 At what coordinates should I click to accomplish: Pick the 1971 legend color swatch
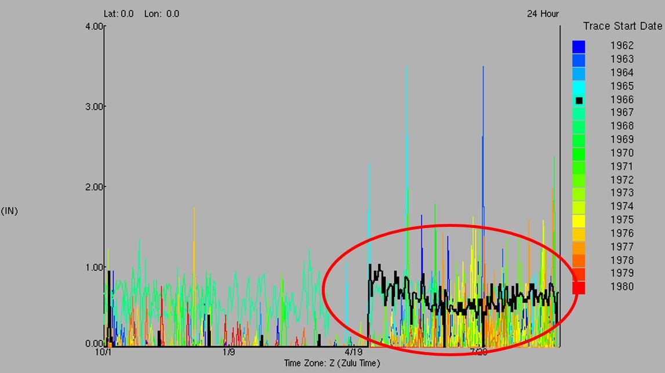click(x=579, y=168)
